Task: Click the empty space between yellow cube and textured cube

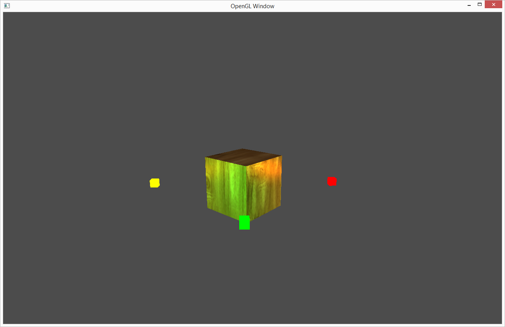Action: (x=179, y=183)
